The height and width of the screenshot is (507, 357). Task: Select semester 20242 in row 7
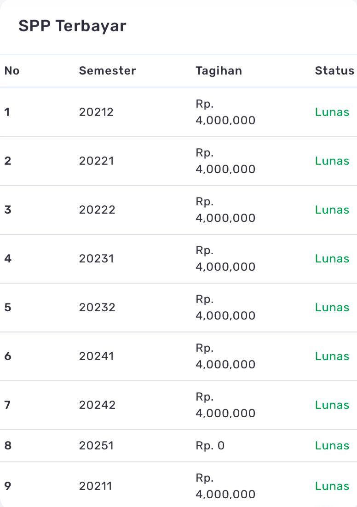pyautogui.click(x=97, y=405)
